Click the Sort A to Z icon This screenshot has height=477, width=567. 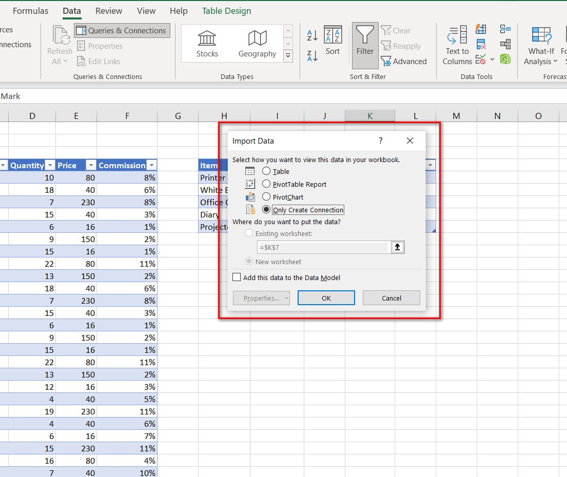(311, 35)
